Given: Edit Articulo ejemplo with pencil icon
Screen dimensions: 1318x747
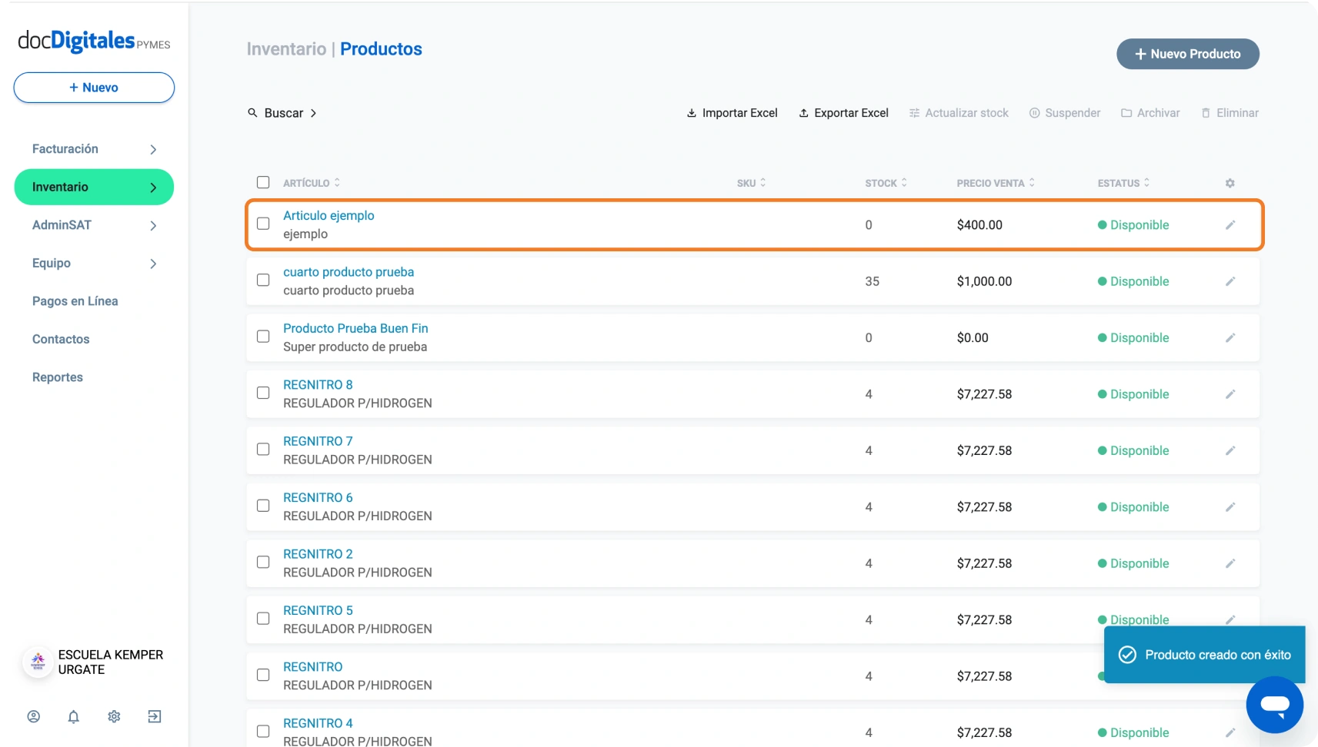Looking at the screenshot, I should tap(1230, 224).
